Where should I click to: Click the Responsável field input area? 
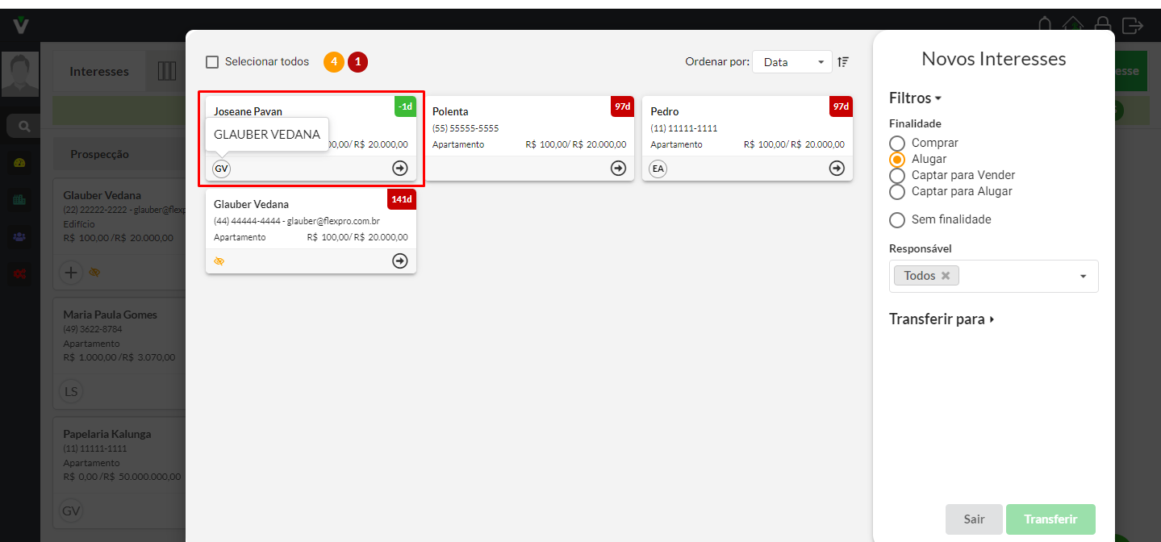(x=994, y=276)
